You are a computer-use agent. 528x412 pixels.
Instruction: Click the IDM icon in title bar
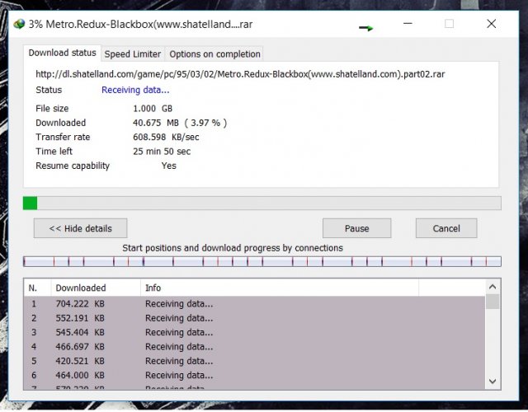pyautogui.click(x=16, y=24)
